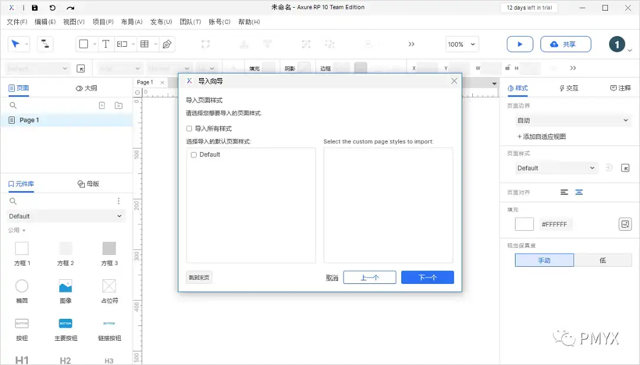This screenshot has width=640, height=365.
Task: Click the widget library search field
Action: pos(36,201)
